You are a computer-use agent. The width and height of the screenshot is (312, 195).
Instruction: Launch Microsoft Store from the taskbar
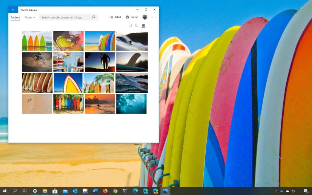pos(55,191)
